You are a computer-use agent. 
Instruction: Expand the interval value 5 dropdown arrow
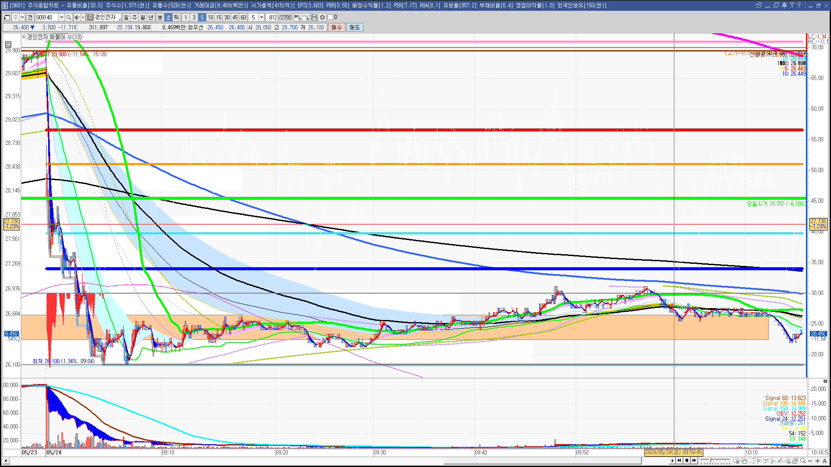coord(261,17)
